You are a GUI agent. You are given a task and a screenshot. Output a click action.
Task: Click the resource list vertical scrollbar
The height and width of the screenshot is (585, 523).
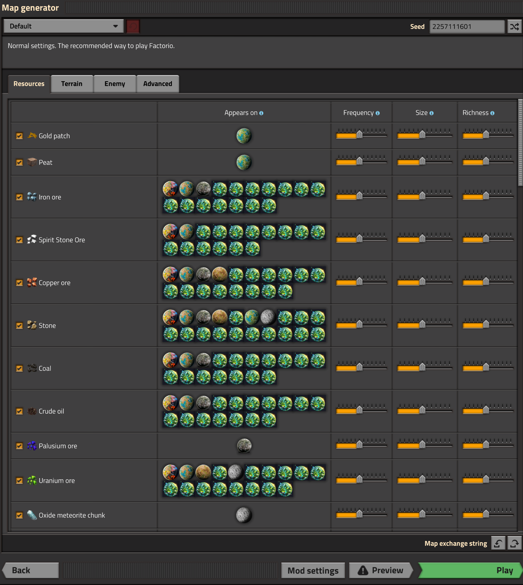pos(520,143)
